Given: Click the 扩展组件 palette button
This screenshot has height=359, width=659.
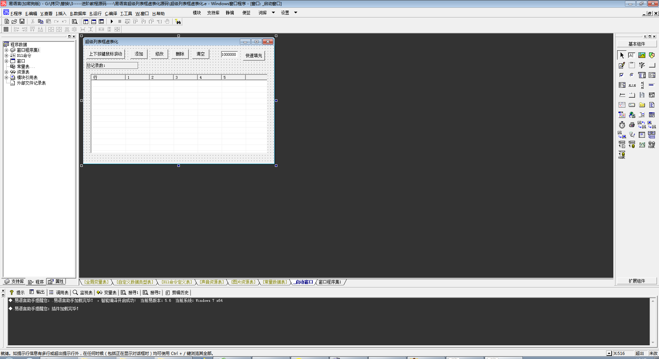Looking at the screenshot, I should [x=637, y=281].
